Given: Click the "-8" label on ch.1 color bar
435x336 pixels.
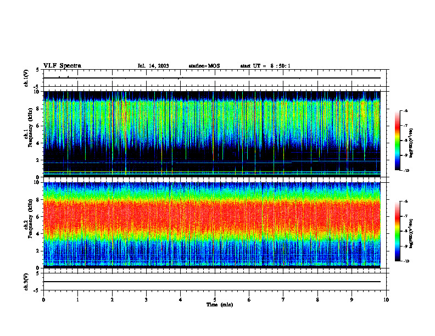Looking at the screenshot, I should [405, 141].
